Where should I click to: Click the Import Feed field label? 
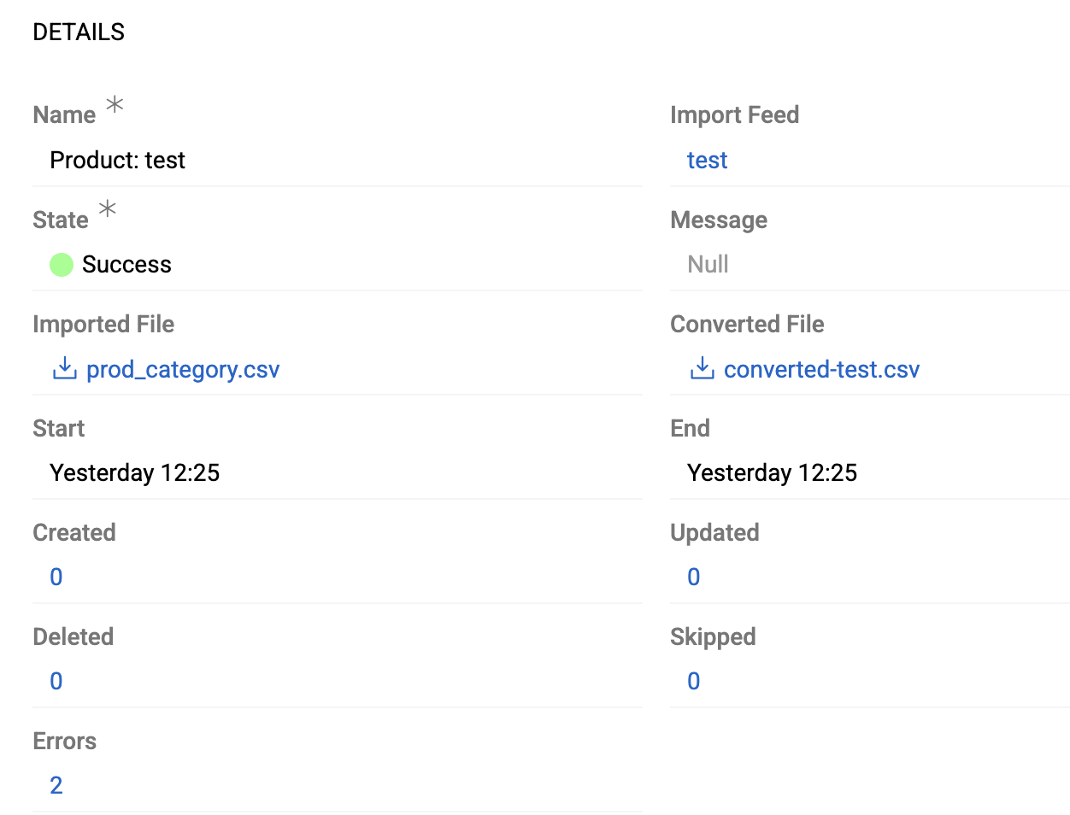tap(735, 114)
